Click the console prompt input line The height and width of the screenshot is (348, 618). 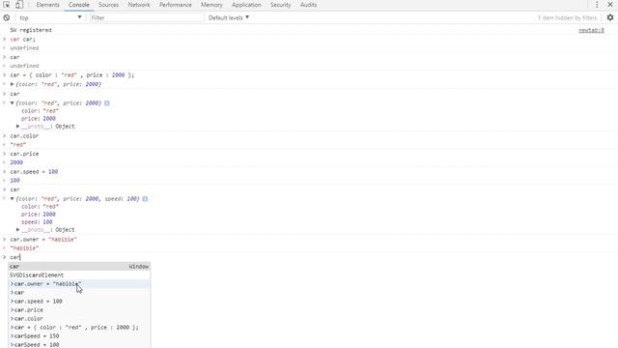pyautogui.click(x=309, y=257)
